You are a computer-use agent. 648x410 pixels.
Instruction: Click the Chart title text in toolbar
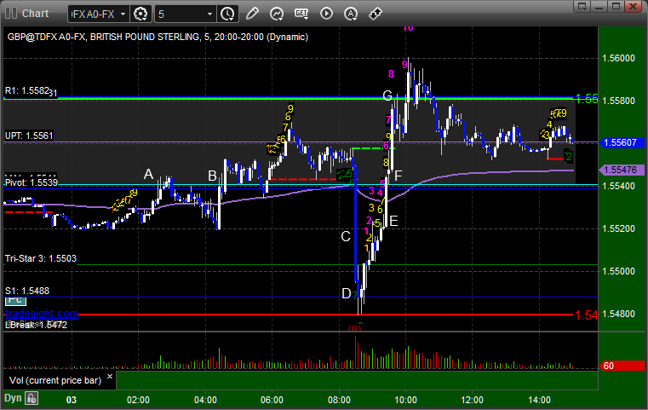[35, 14]
